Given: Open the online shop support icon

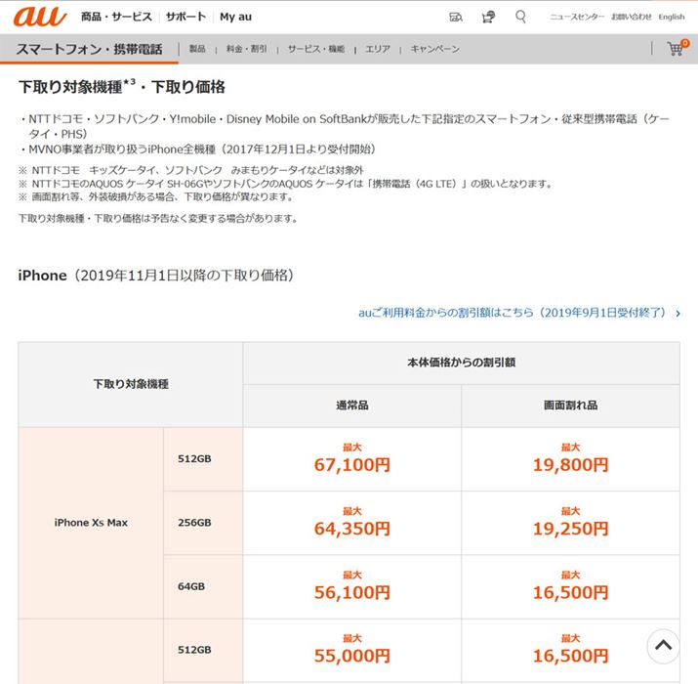Looking at the screenshot, I should pos(488,17).
